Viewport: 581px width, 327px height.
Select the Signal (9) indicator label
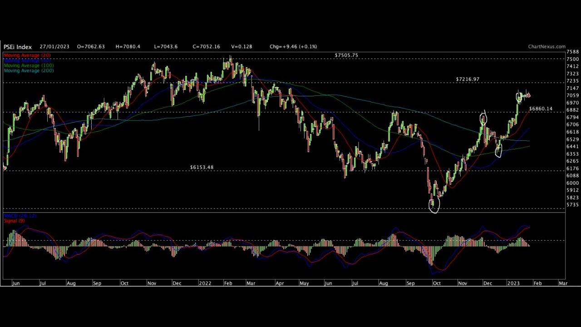14,221
